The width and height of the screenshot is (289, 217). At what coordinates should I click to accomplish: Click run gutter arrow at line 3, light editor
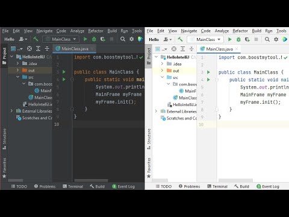click(x=208, y=72)
